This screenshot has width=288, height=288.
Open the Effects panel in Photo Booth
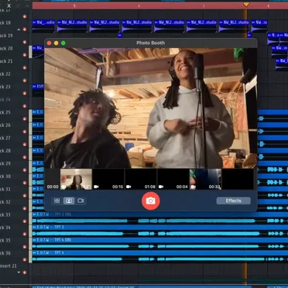click(233, 201)
